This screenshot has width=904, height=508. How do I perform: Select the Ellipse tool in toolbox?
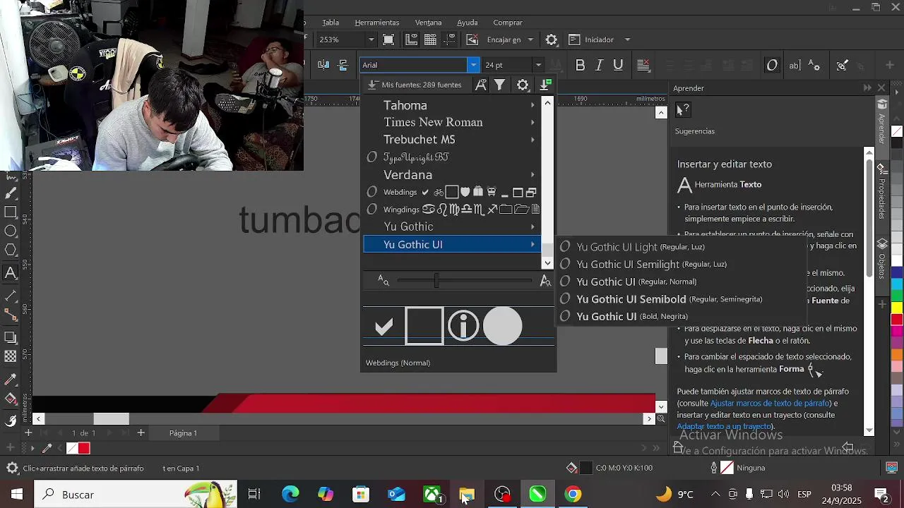click(11, 231)
